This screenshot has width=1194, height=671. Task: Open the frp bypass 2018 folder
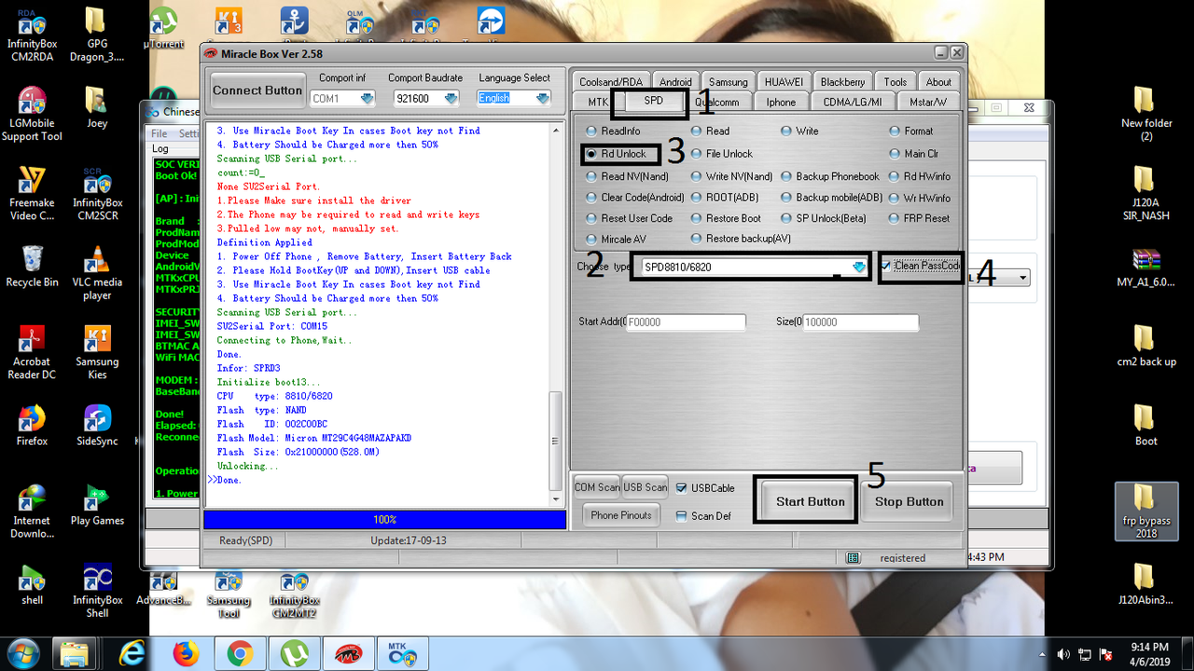tap(1145, 511)
